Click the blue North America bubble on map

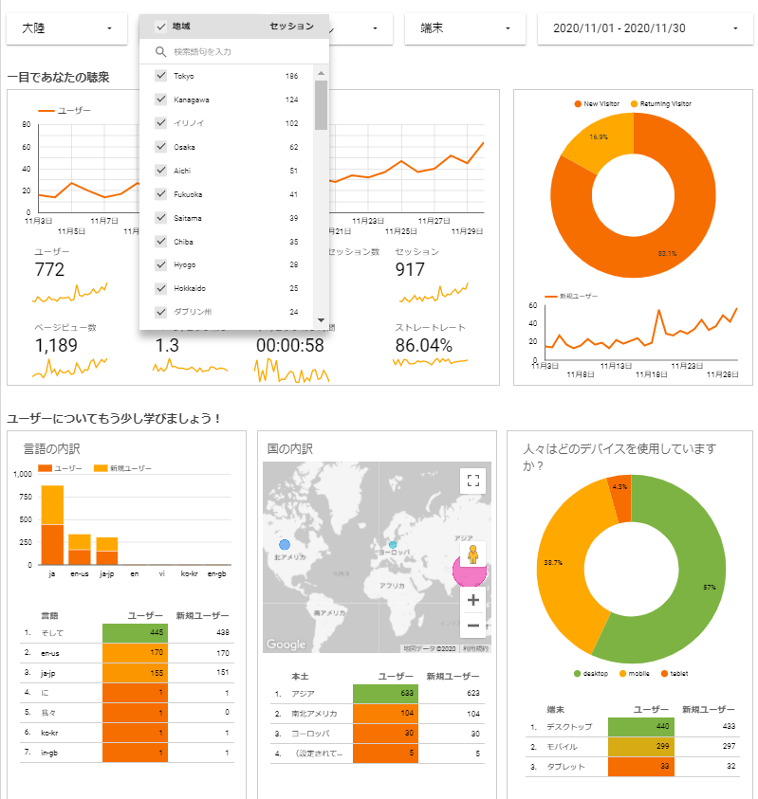coord(285,545)
